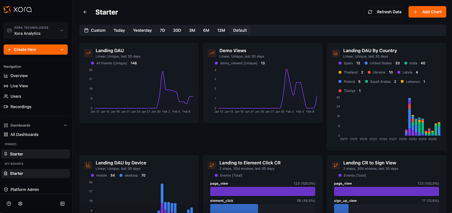Open settings gear icon in sidebar footer
Screen dimensions: 452x213
click(20, 204)
